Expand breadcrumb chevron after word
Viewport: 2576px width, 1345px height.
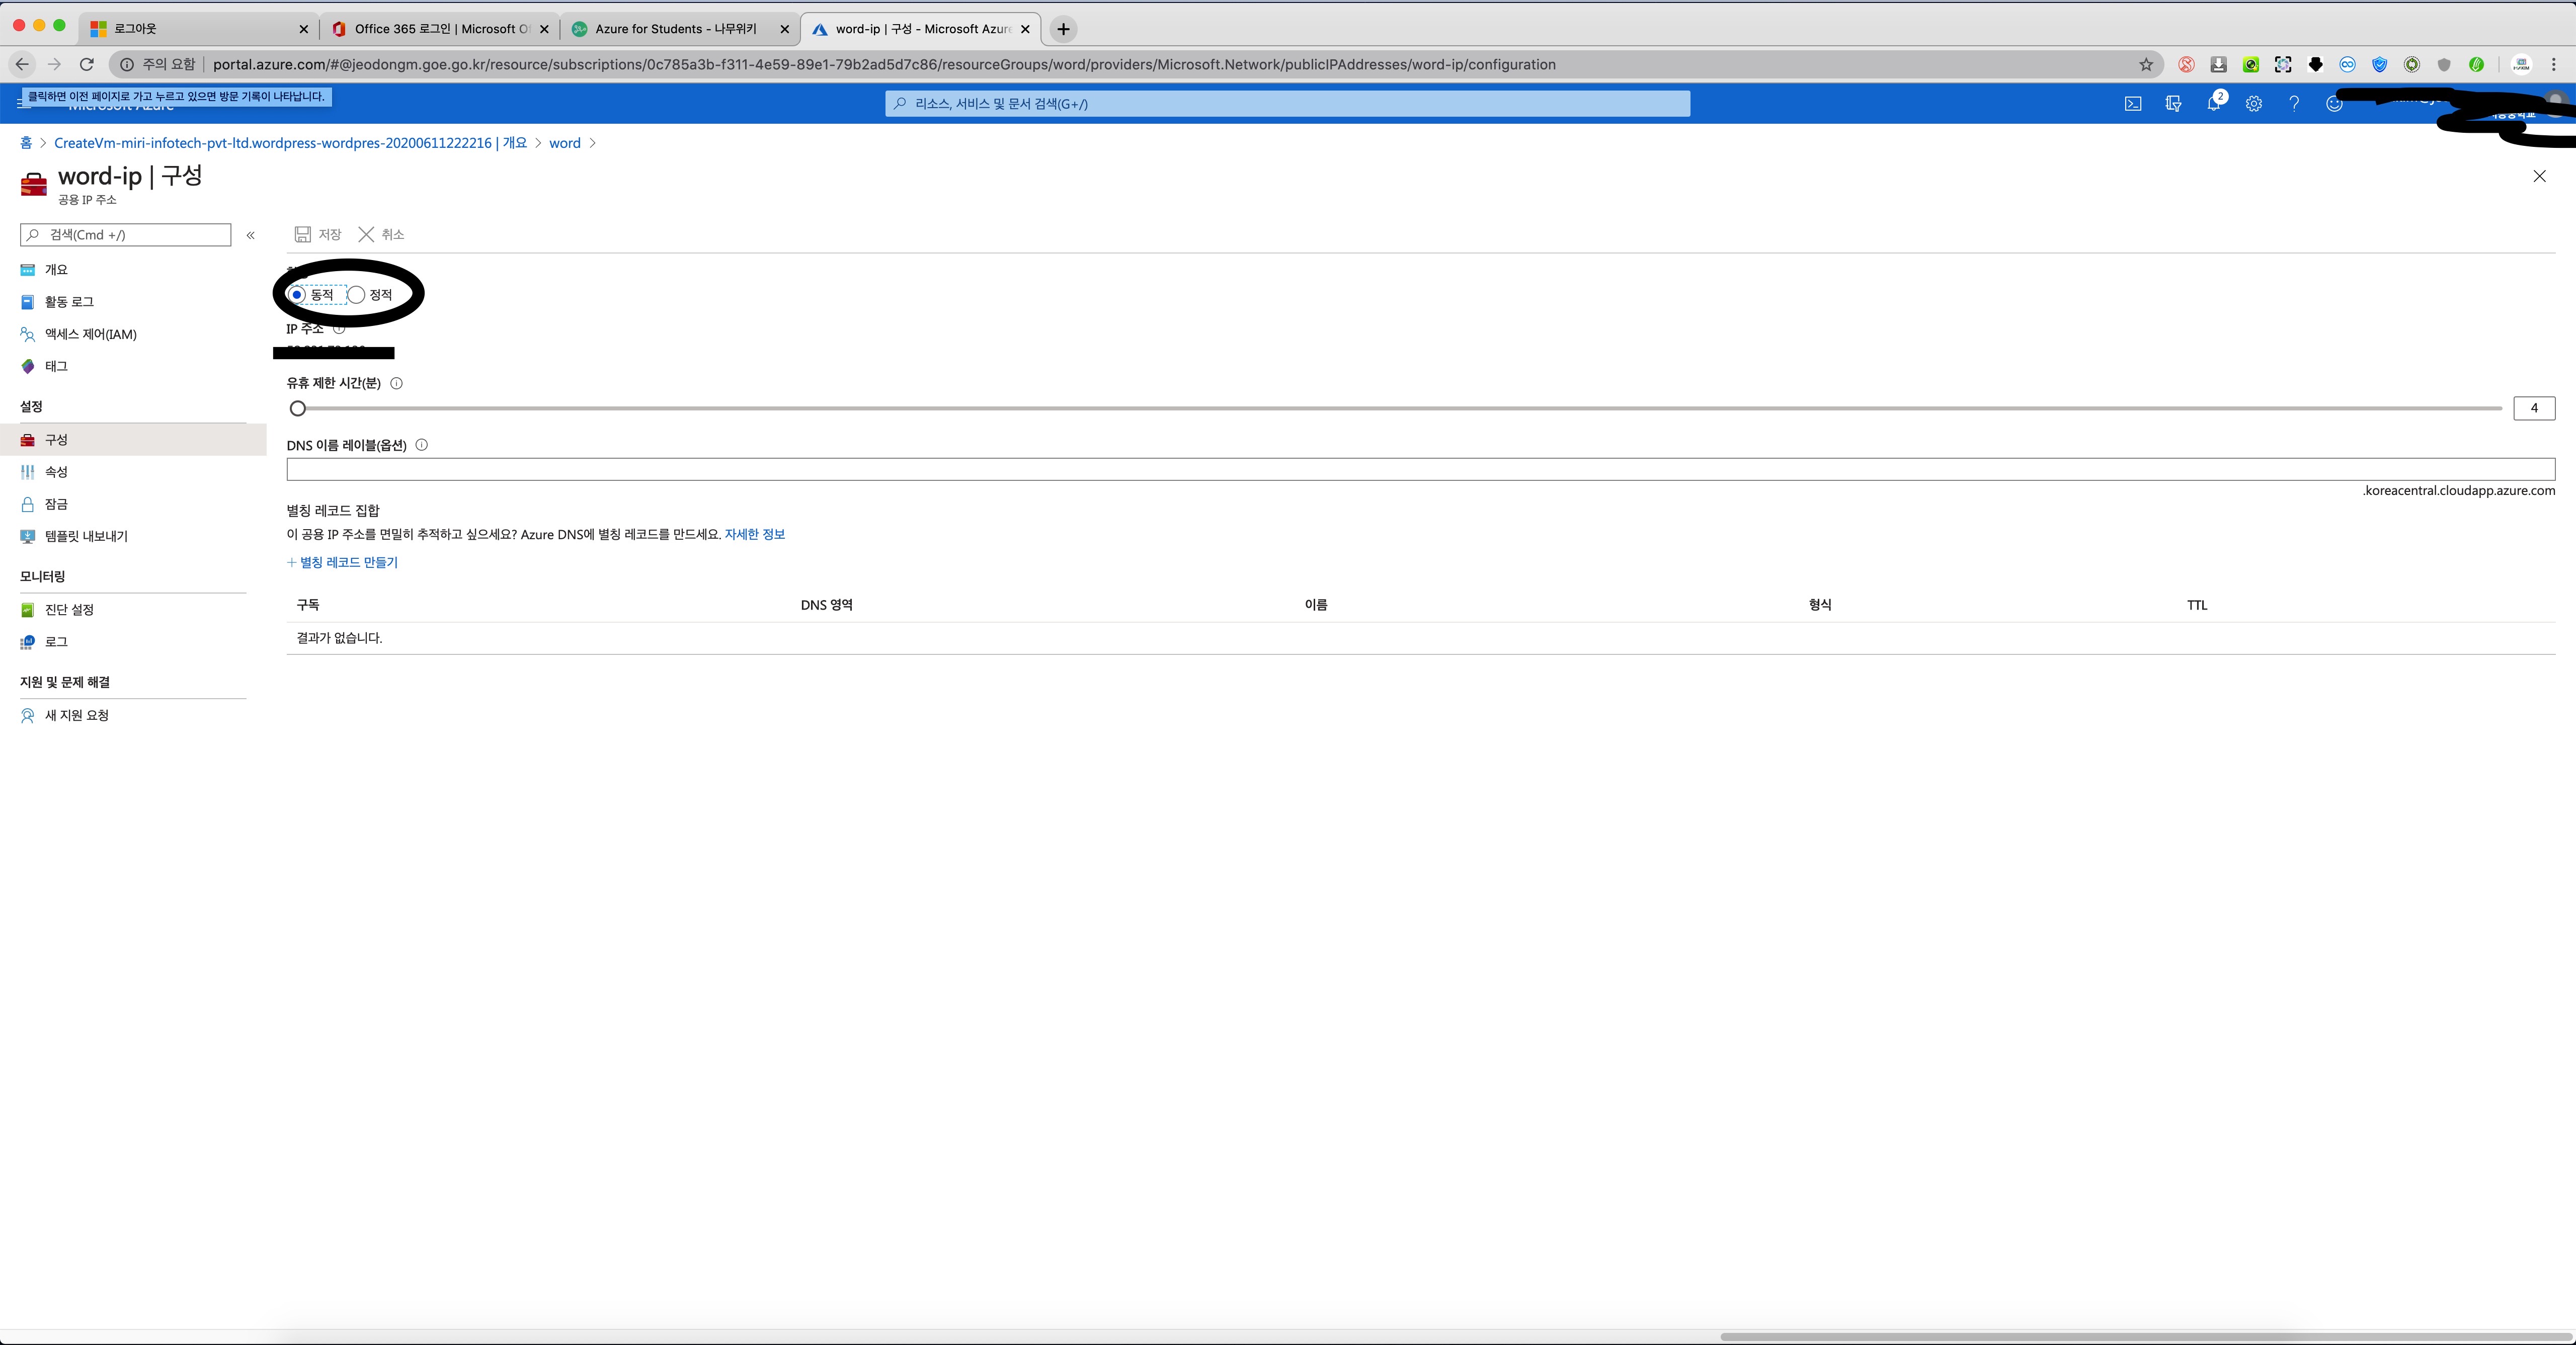coord(593,143)
